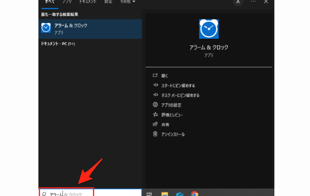310x196 pixels.
Task: Click the pin icon beside スタートにピン留めする
Action: point(155,85)
